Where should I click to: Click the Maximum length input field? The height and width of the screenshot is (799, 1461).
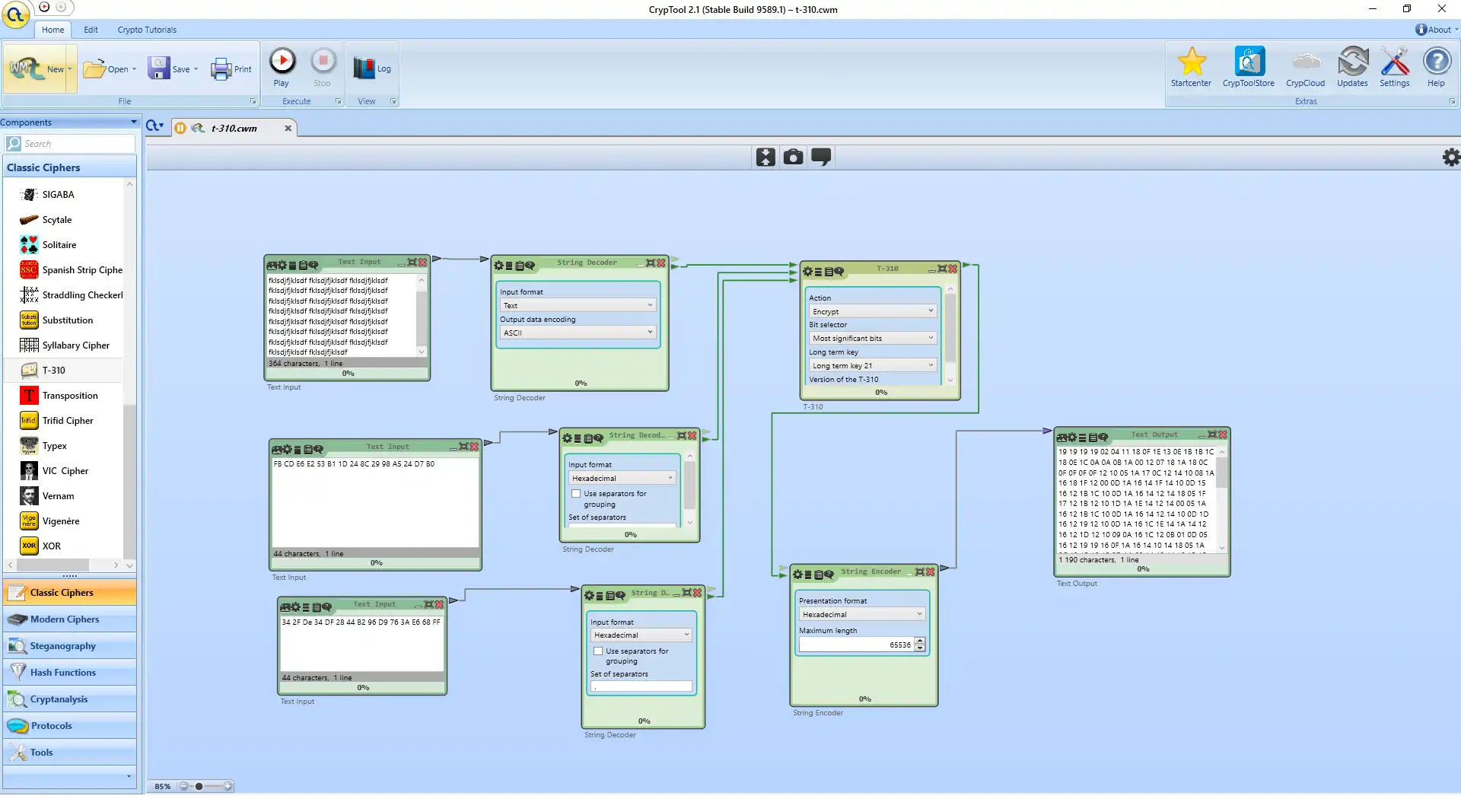pyautogui.click(x=857, y=645)
